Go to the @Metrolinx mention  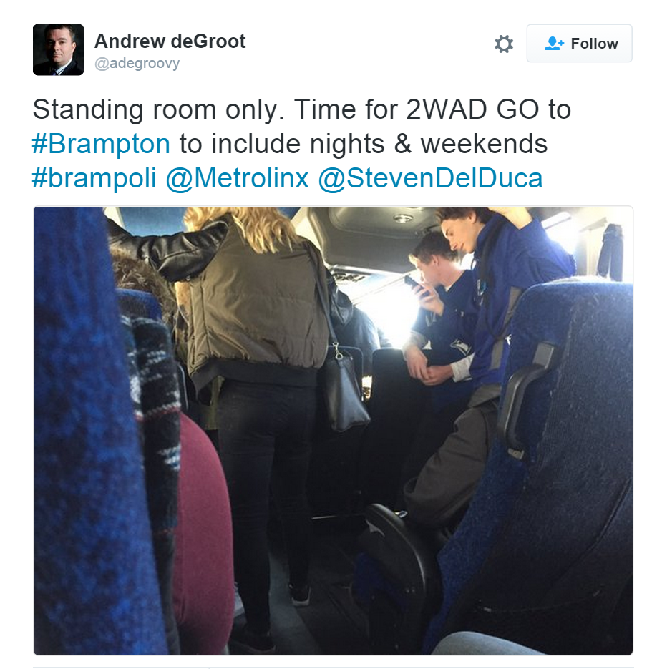(237, 178)
